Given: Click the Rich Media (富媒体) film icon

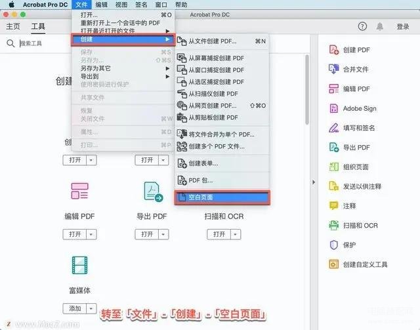Looking at the screenshot, I should [x=79, y=265].
